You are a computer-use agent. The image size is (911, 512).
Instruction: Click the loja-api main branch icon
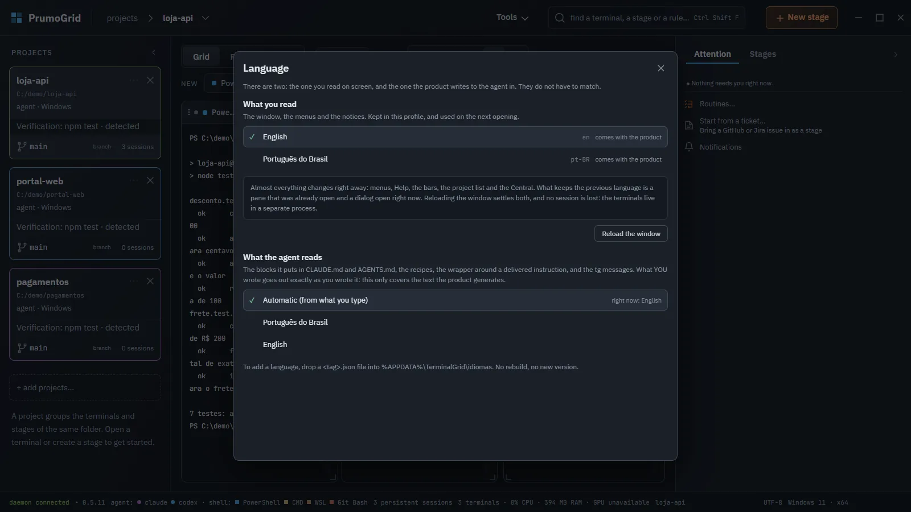(22, 147)
